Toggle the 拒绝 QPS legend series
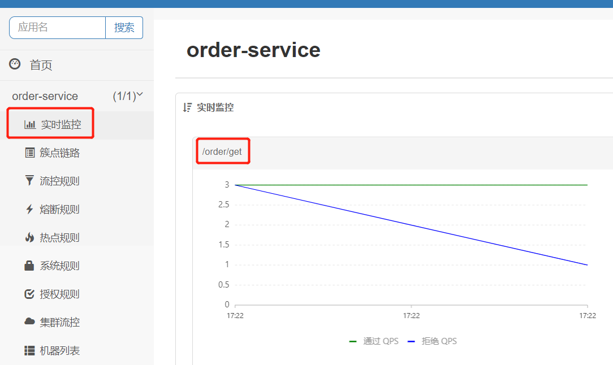This screenshot has width=613, height=365. pos(432,341)
